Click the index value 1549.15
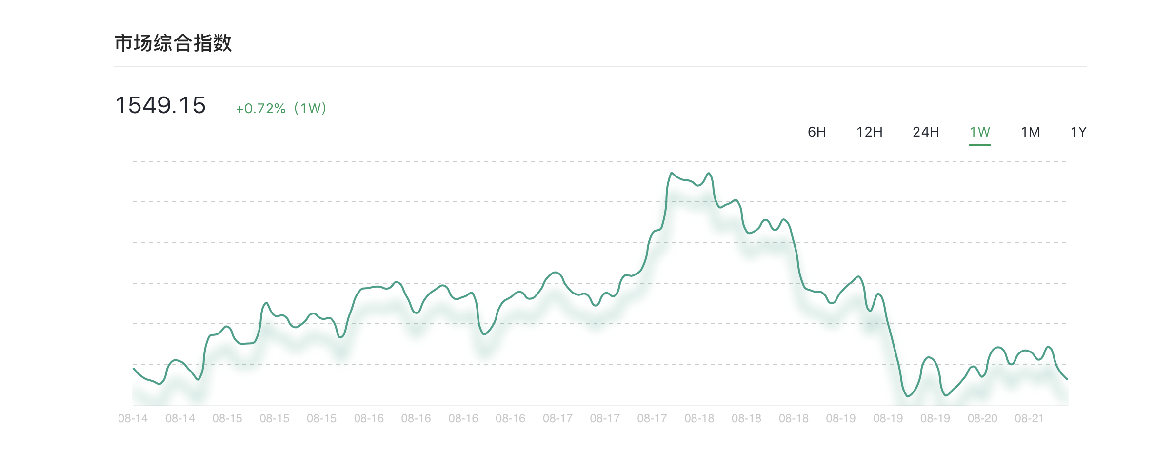This screenshot has width=1154, height=470. pos(160,105)
